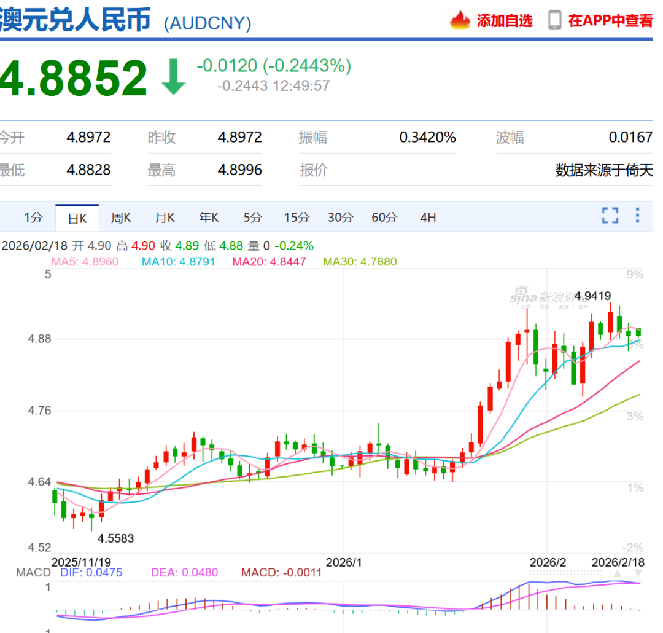Screen dimensions: 663x633
Task: Click the 添加自选 link
Action: pos(505,20)
